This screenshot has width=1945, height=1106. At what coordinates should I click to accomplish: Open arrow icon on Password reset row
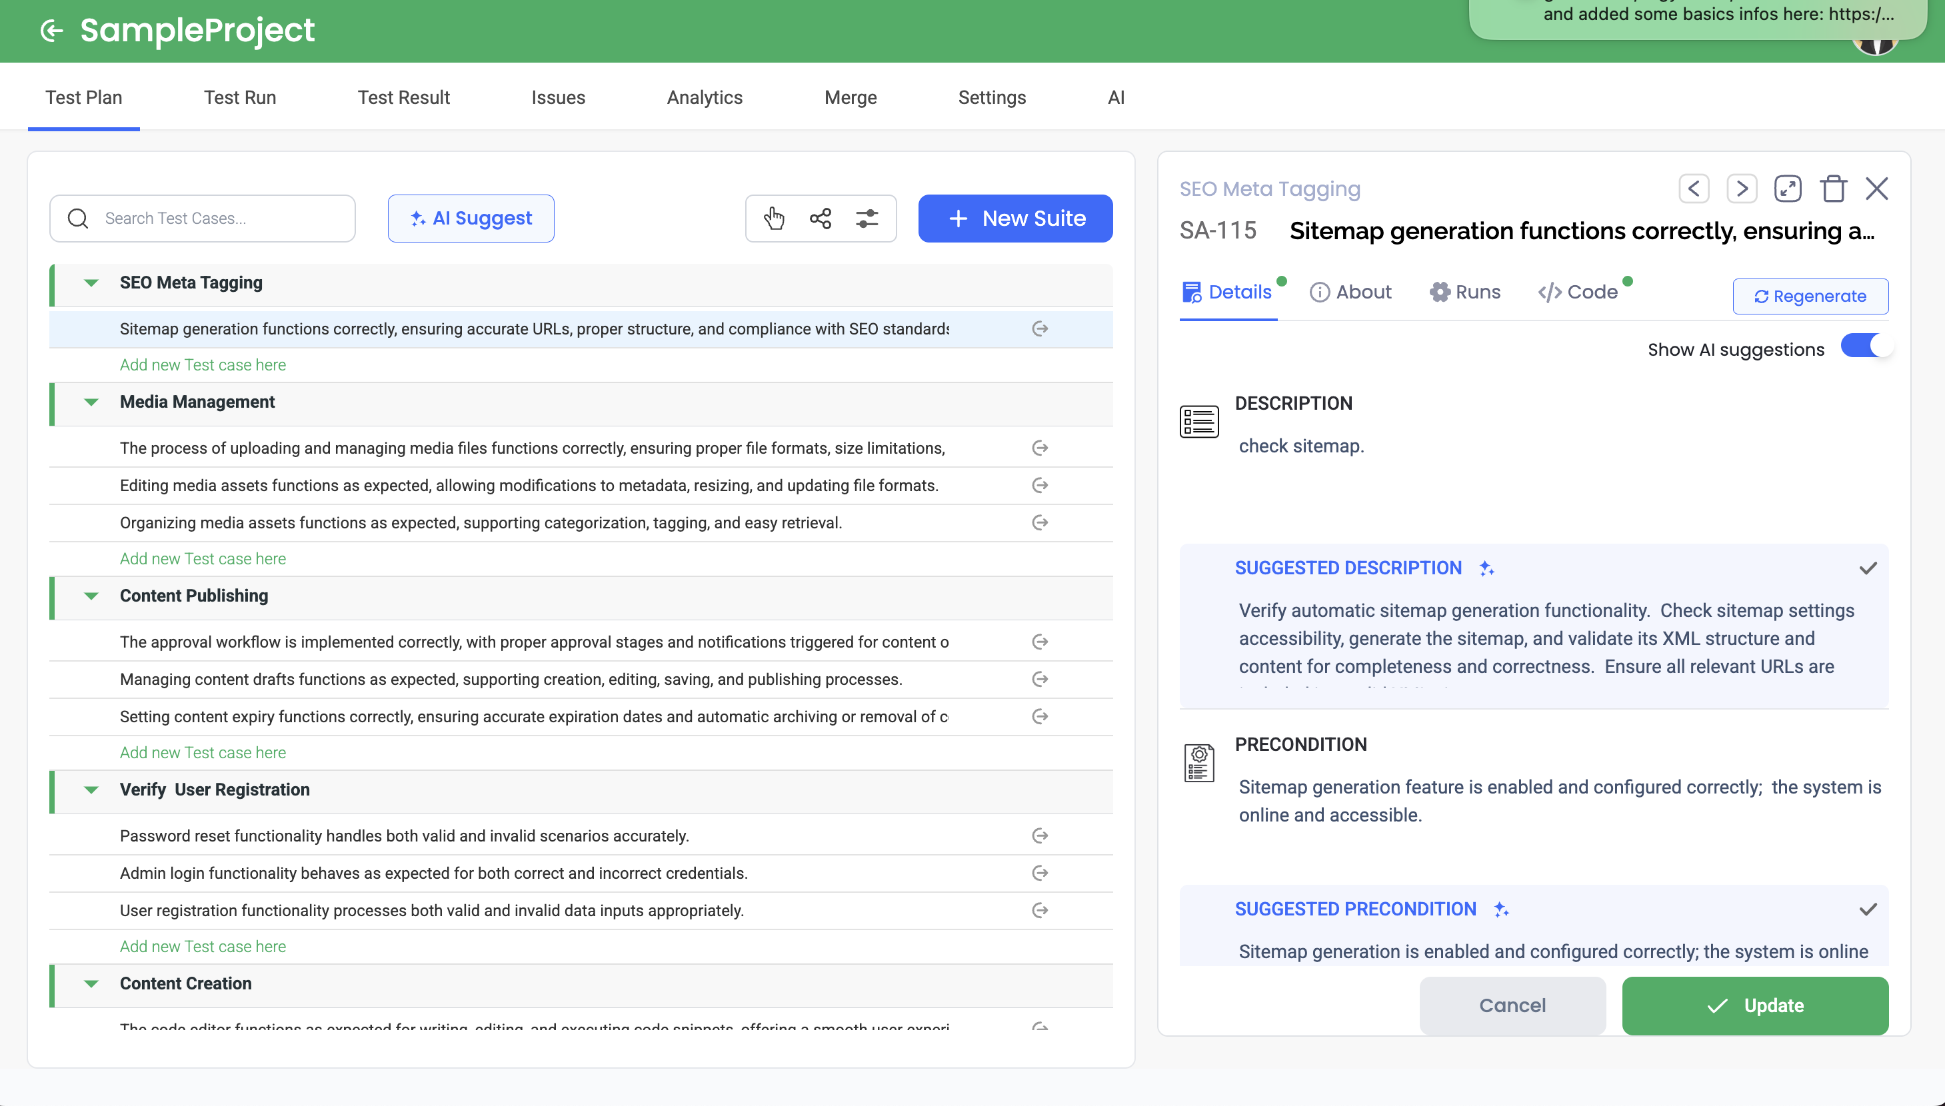1040,835
